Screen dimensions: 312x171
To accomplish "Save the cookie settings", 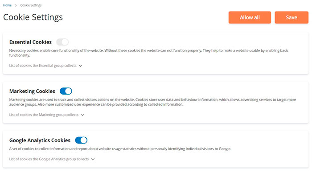I will [x=291, y=17].
